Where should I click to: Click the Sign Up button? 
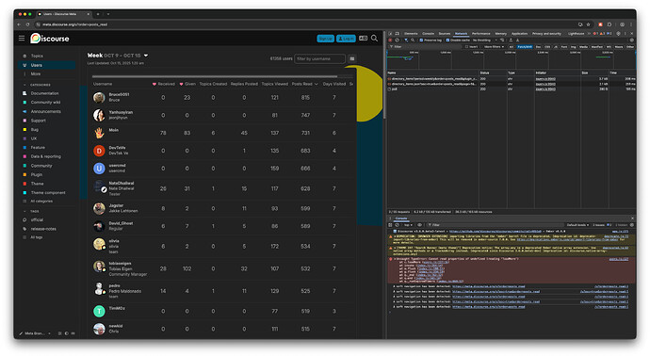[x=325, y=39]
